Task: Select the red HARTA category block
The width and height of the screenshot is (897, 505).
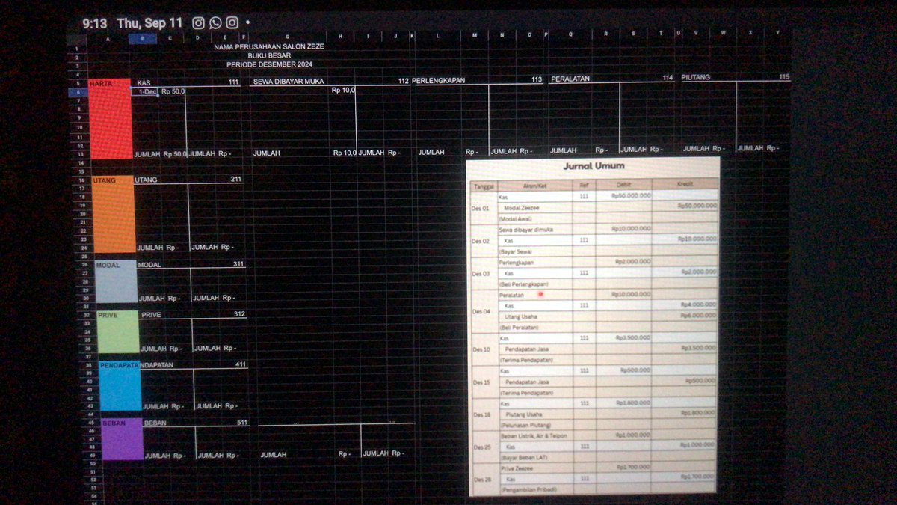Action: 110,119
